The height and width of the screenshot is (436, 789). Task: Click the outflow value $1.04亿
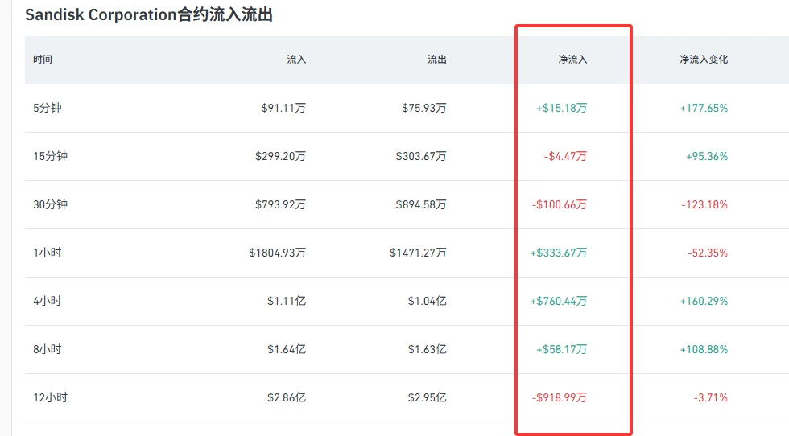coord(427,301)
